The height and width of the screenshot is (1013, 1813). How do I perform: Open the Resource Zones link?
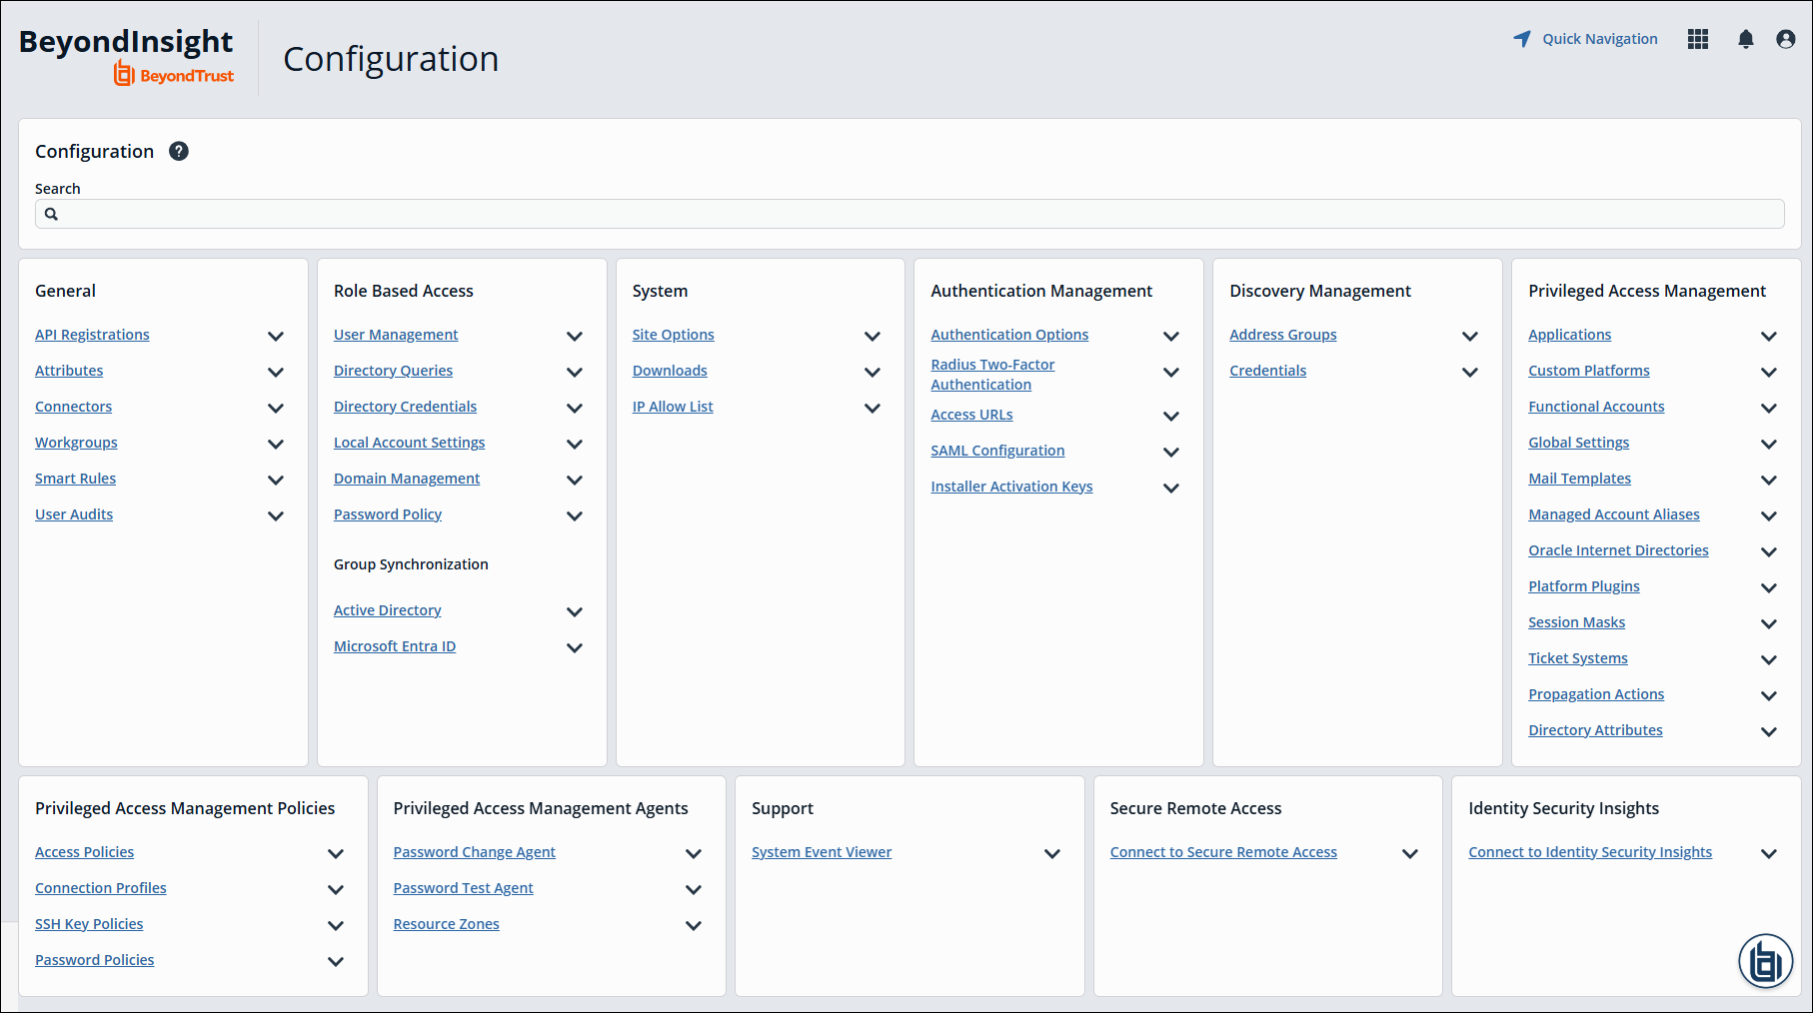446,924
